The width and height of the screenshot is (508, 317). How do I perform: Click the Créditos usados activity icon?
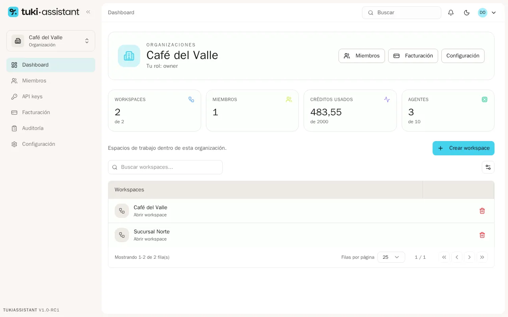387,99
